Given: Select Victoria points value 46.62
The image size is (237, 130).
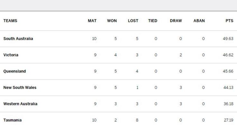Looking at the screenshot, I should 228,55.
